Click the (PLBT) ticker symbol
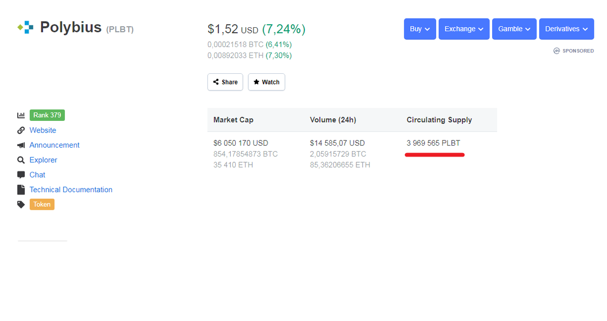The image size is (607, 321). [120, 29]
